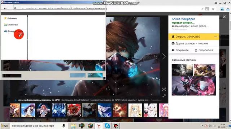
Task: Select the purple-haired girl thumbnail in the strip
Action: coord(28,110)
